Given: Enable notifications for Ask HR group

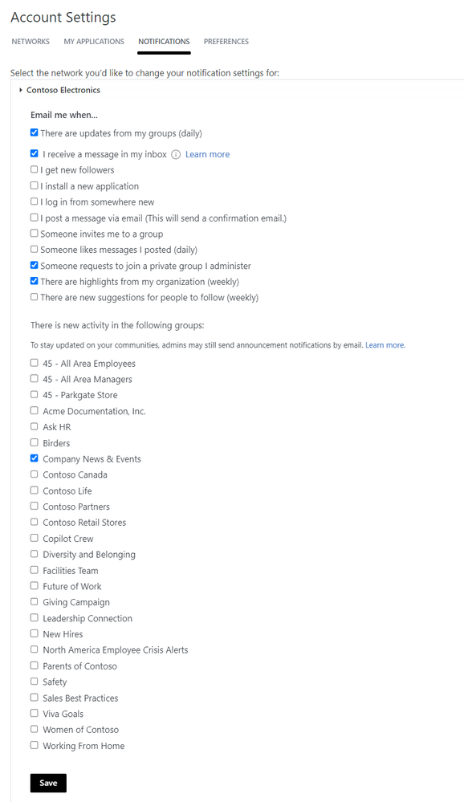Looking at the screenshot, I should pos(34,426).
